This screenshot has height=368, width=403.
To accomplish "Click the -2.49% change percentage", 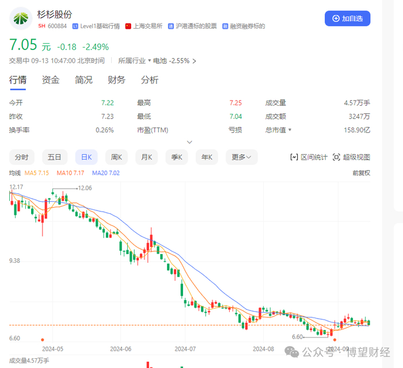I will 96,47.
